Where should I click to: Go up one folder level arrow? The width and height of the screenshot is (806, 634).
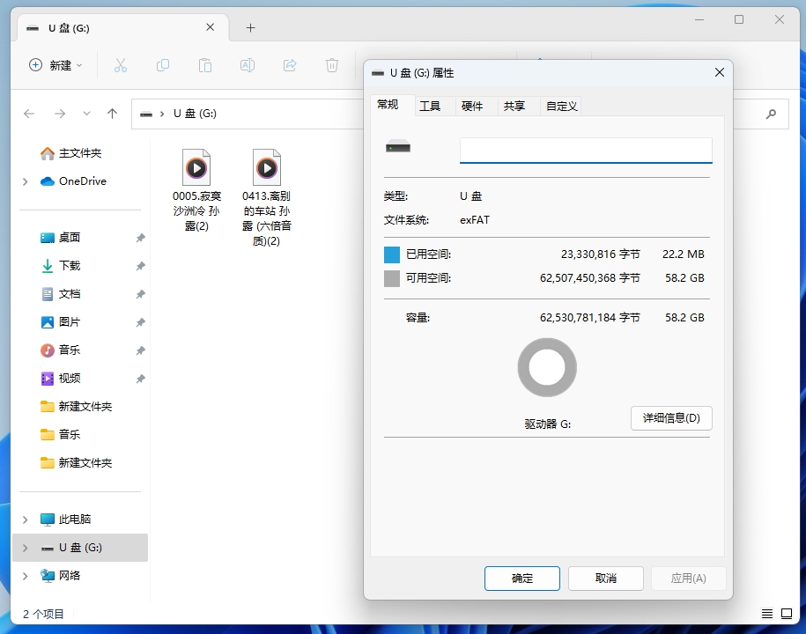coord(112,114)
